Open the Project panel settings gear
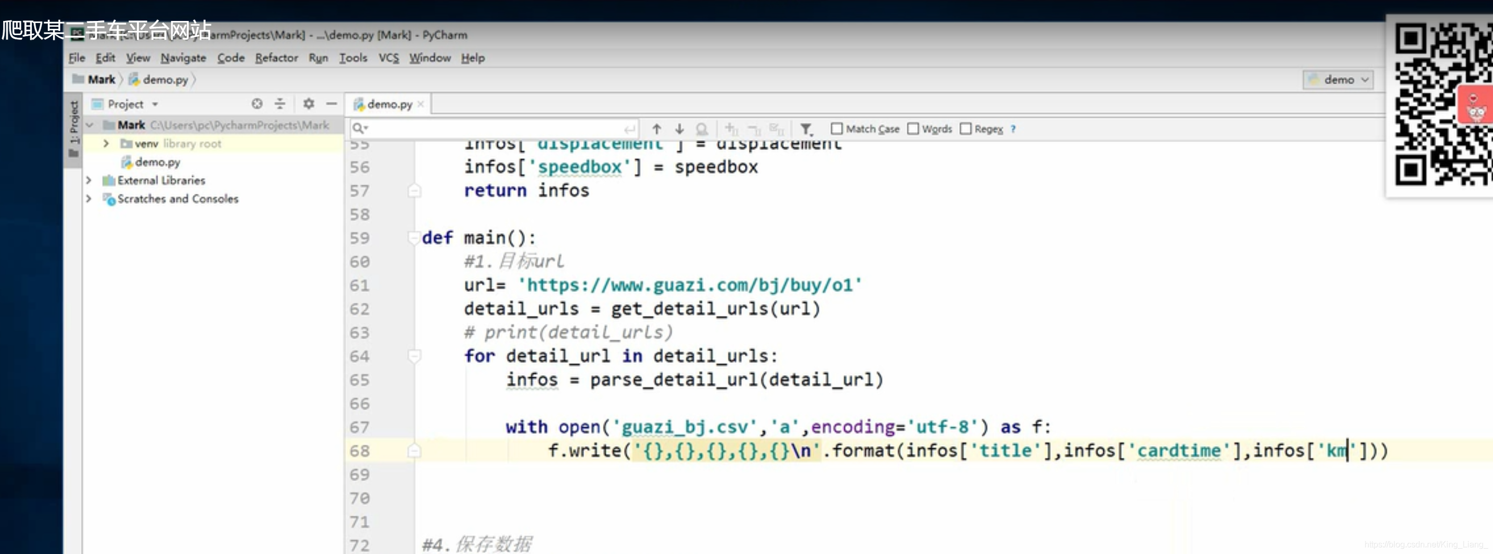1493x554 pixels. coord(309,104)
